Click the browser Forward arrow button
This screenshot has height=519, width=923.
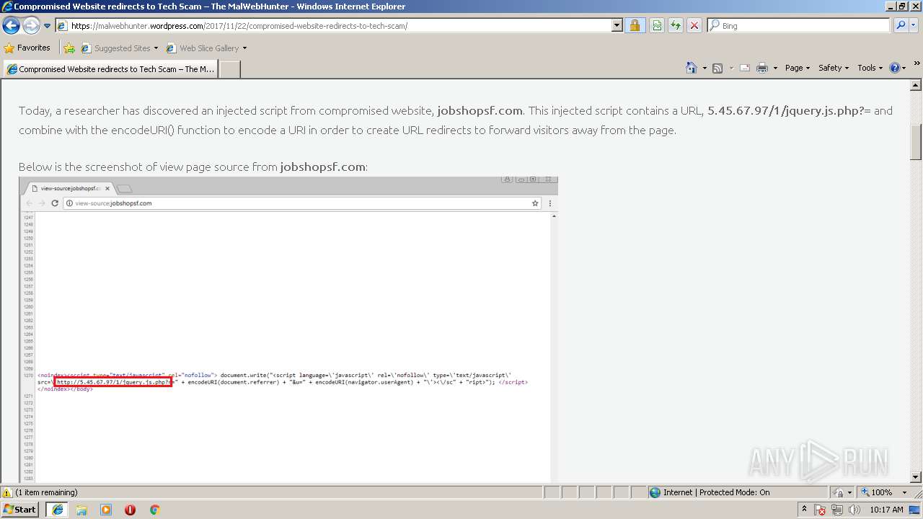31,26
